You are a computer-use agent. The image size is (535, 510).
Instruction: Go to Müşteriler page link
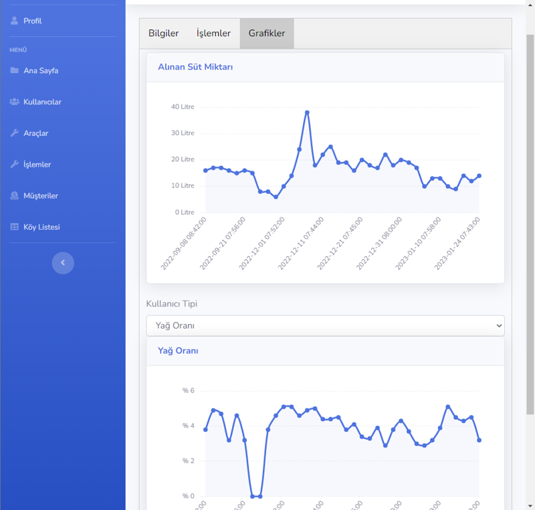[x=41, y=196]
